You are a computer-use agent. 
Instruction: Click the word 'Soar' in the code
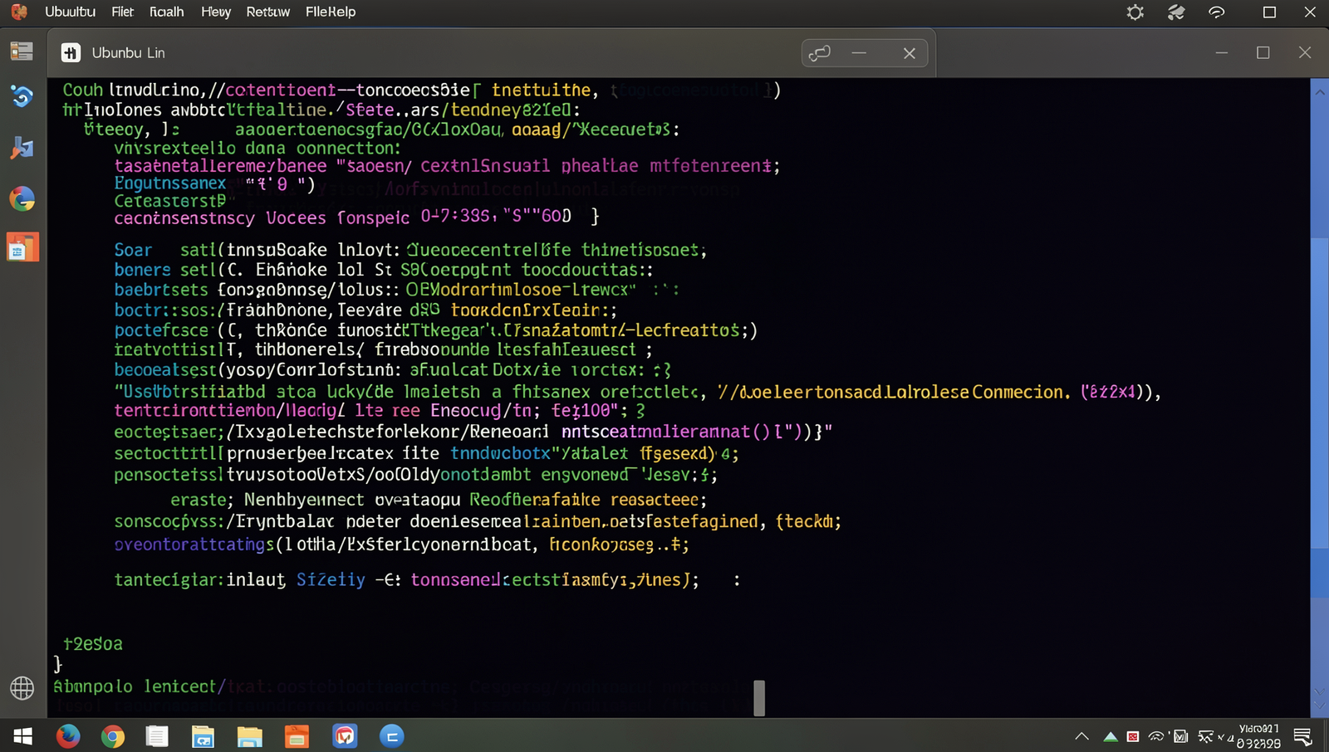133,250
